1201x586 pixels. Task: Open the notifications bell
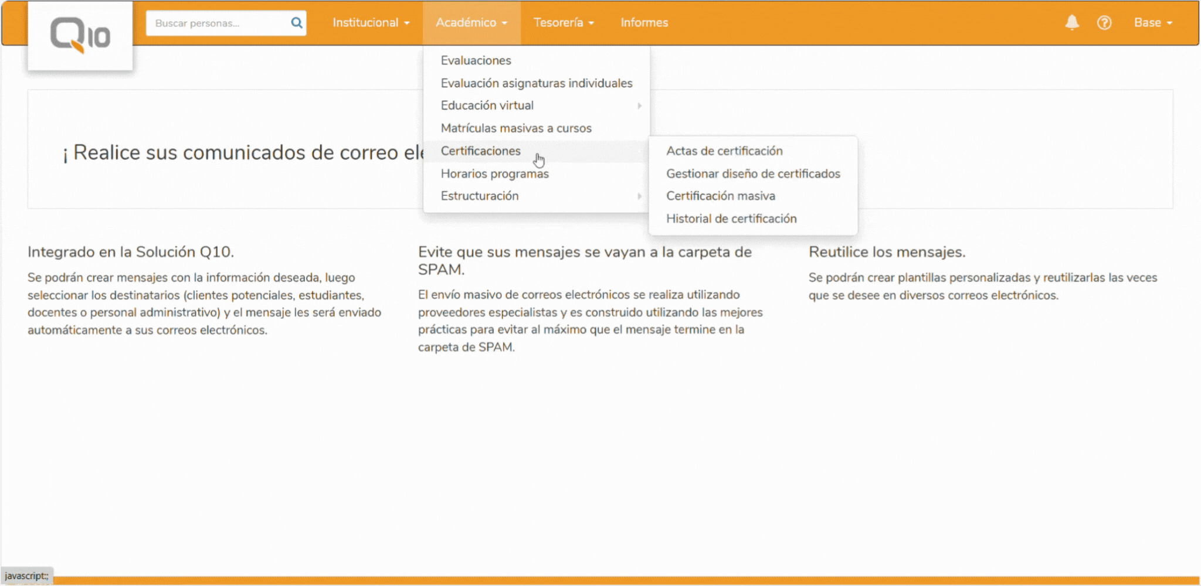click(1072, 22)
